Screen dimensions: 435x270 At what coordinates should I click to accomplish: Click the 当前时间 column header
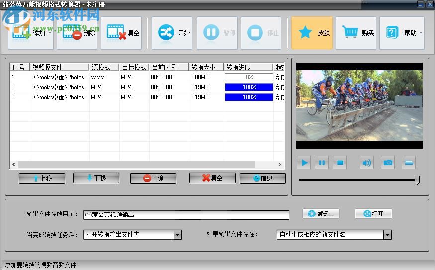[169, 67]
